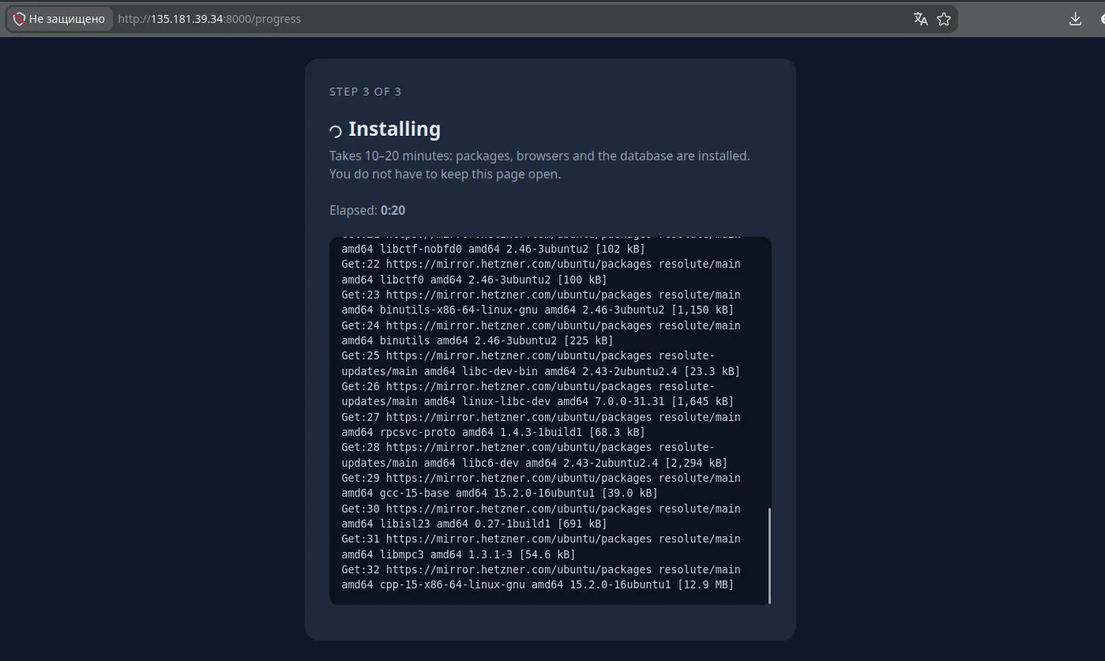Click the 'Не защищено' security badge
The width and height of the screenshot is (1105, 661).
click(59, 19)
